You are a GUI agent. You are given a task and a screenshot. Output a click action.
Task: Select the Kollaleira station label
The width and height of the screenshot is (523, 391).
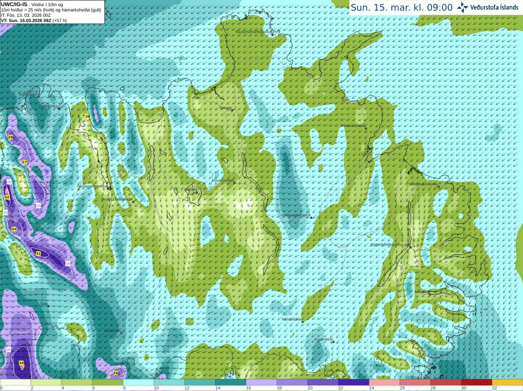[x=422, y=292]
